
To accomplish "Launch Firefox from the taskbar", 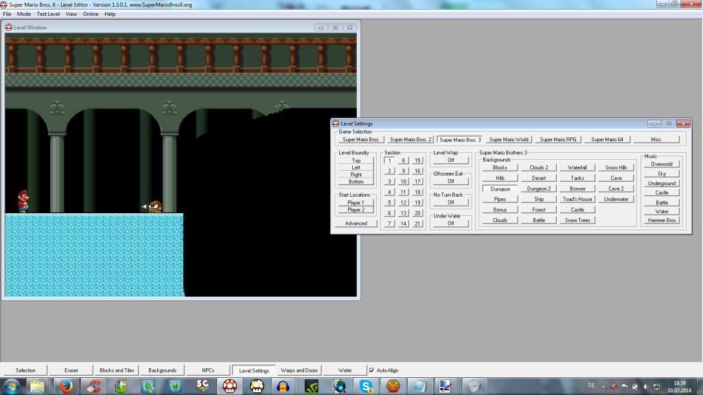I will [66, 386].
